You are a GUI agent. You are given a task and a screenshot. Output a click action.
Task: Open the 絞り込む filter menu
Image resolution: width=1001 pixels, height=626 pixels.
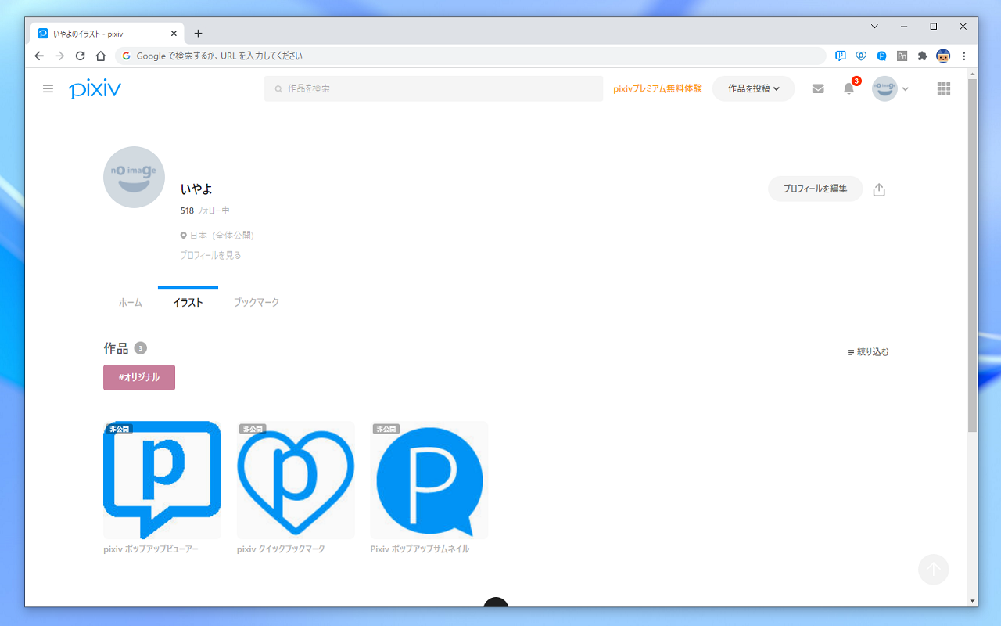tap(868, 352)
